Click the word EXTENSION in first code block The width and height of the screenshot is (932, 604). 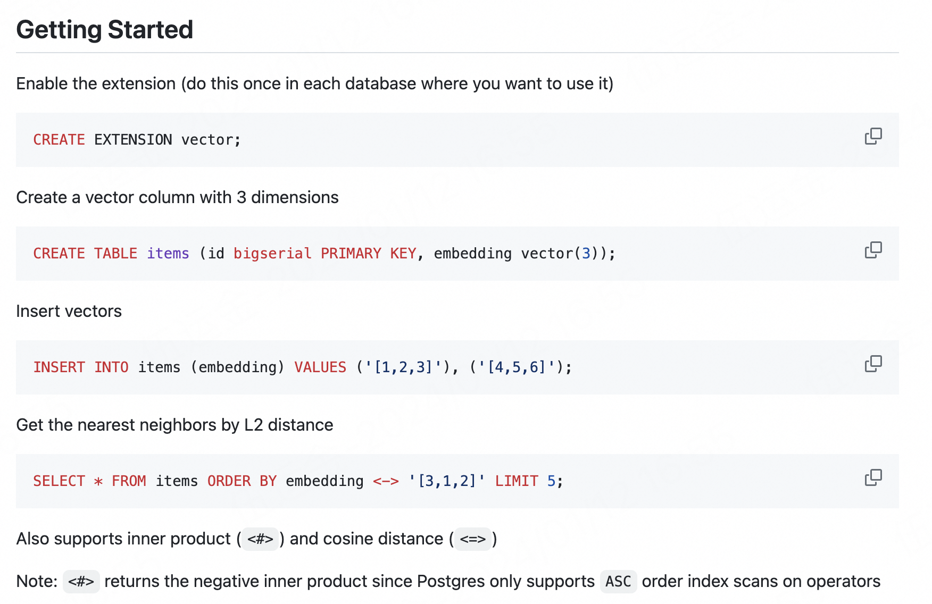(x=133, y=140)
